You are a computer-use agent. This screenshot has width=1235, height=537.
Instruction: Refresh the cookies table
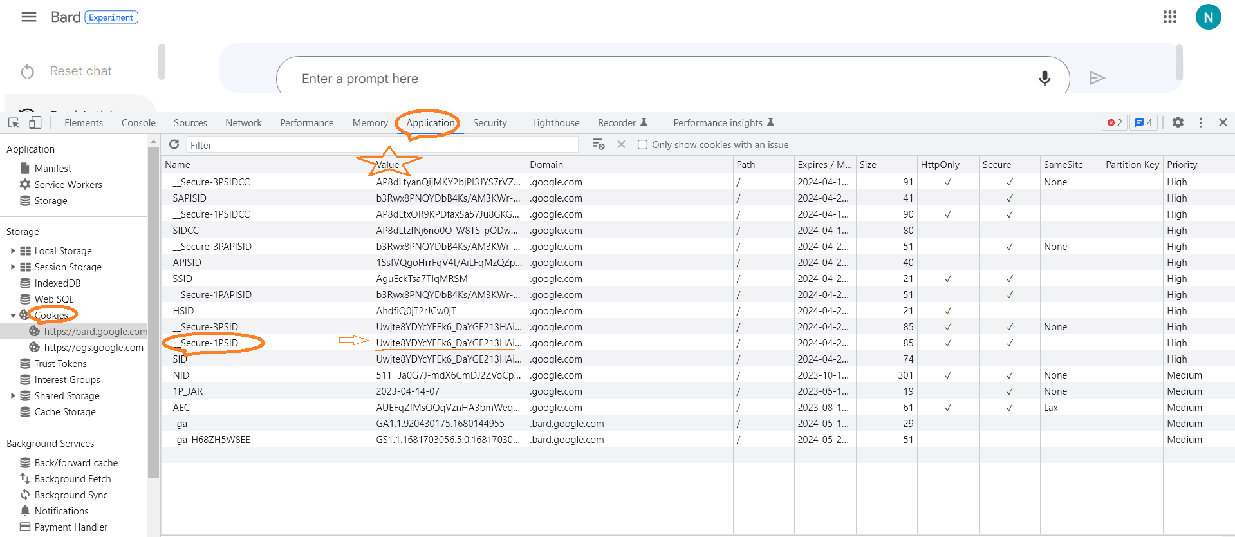coord(174,144)
